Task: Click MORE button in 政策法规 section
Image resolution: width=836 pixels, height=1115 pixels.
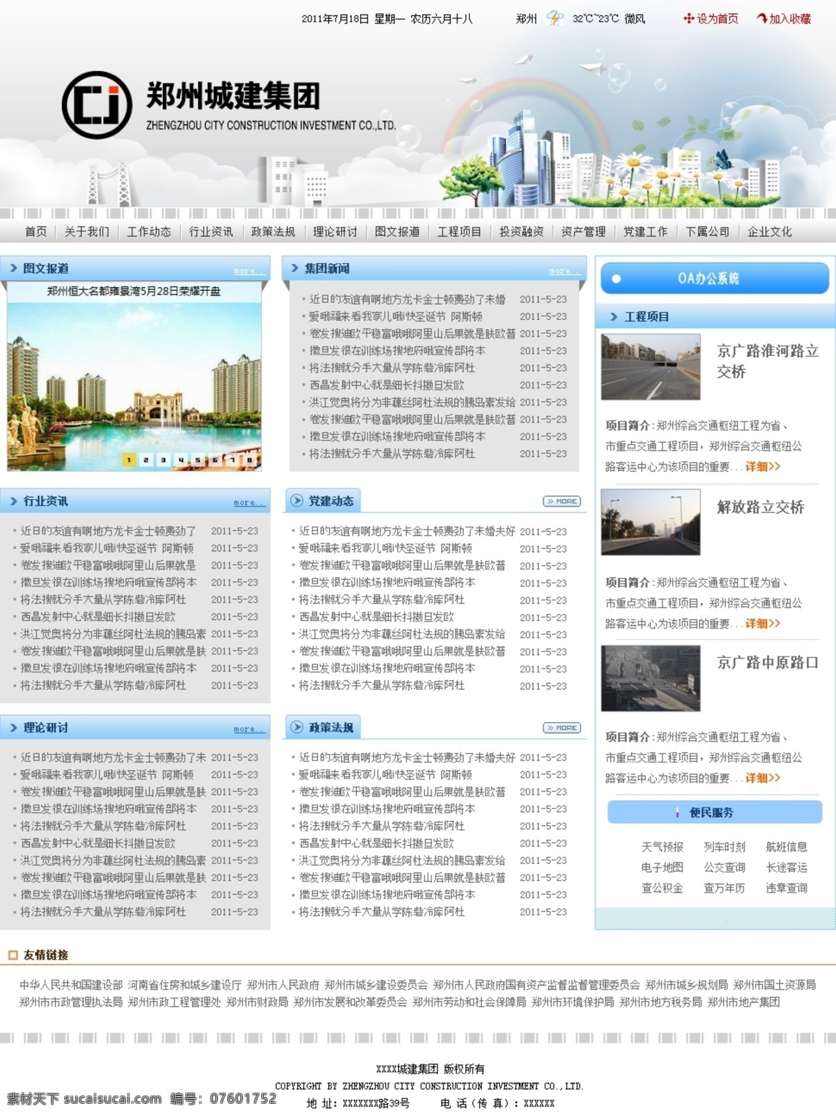Action: click(562, 728)
